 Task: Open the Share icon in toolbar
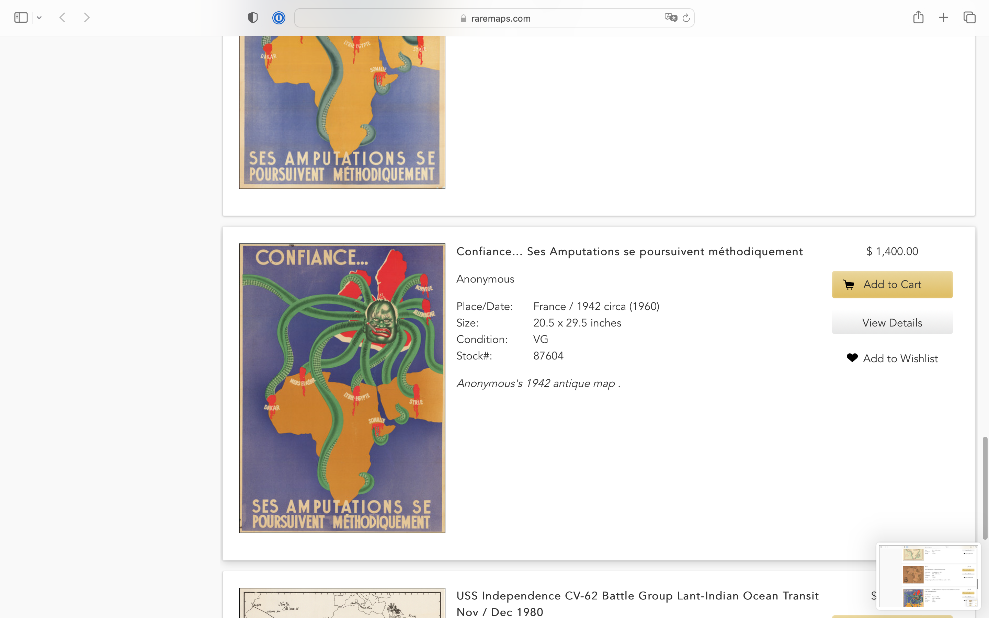(918, 17)
